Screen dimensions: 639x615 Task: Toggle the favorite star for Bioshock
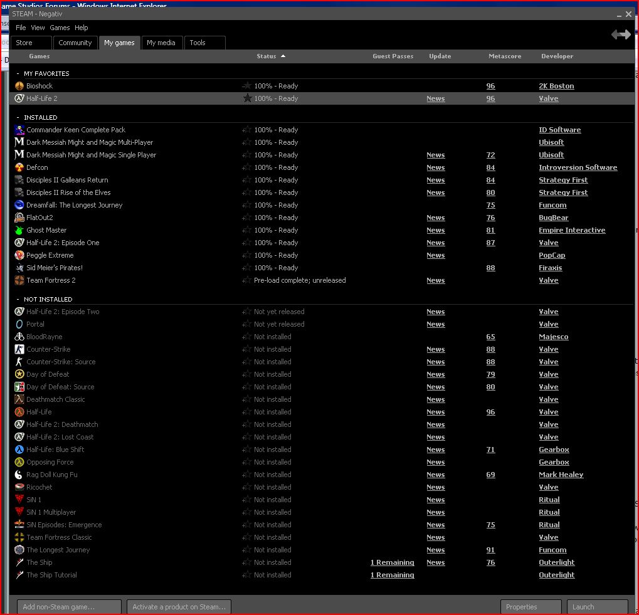coord(247,86)
